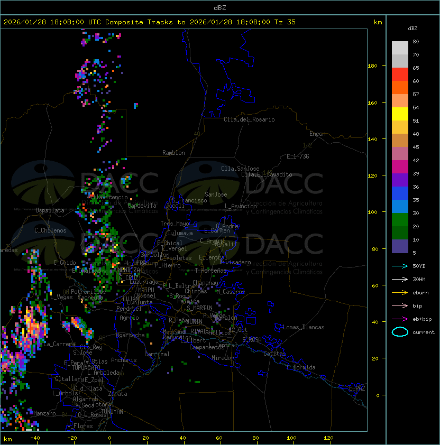Pick the red 60–65 dBZ swatch
Image resolution: width=440 pixels, height=445 pixels.
point(400,75)
